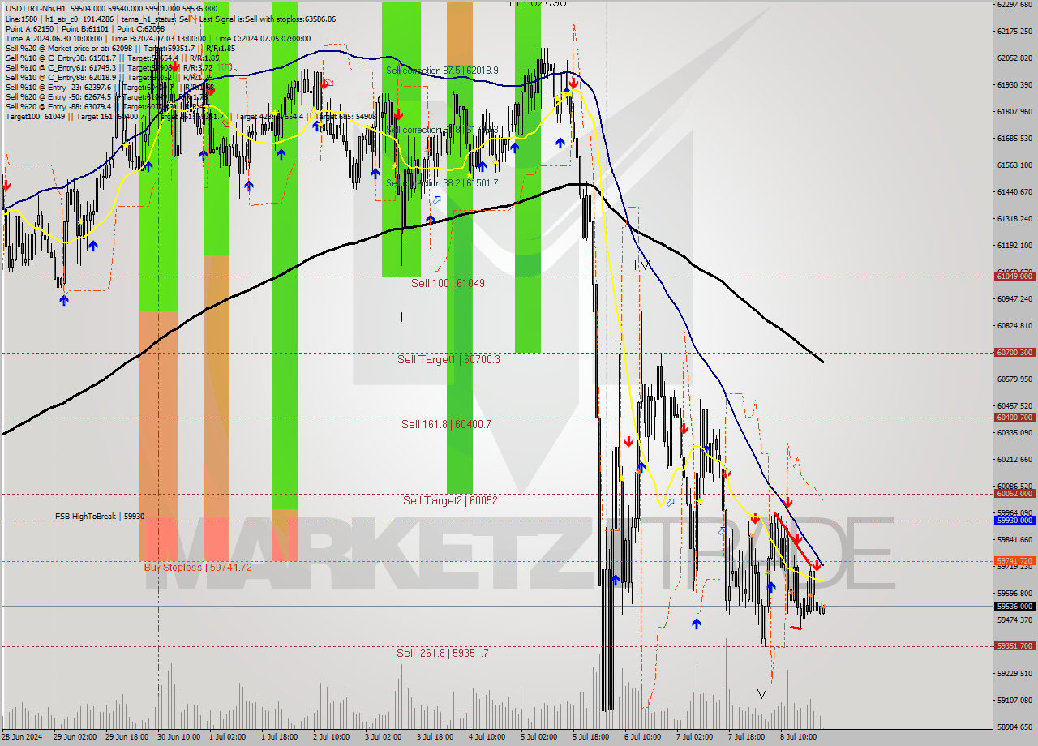Click the '29 Jun 02:00' time axis label
1038x746 pixels.
tap(75, 737)
